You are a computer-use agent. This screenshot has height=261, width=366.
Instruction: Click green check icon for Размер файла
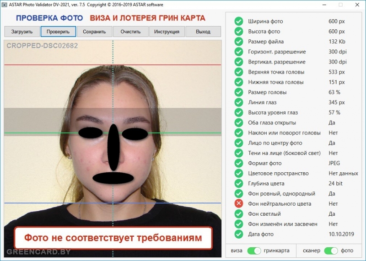pos(239,42)
